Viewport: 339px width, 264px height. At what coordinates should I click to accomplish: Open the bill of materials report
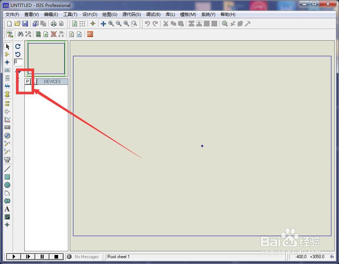pos(72,34)
